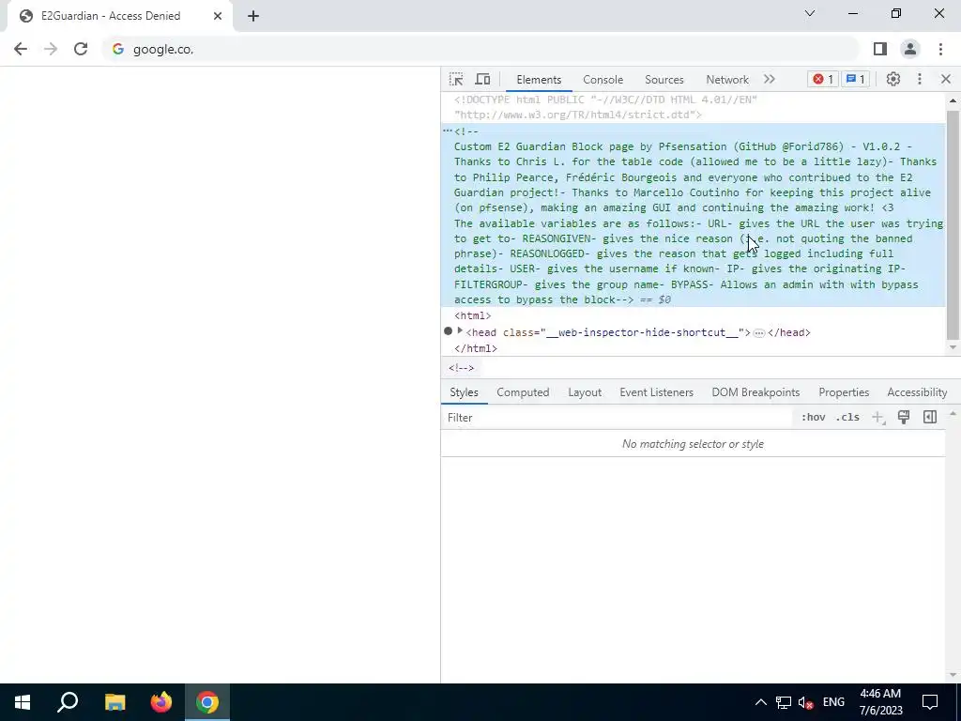
Task: Open the Sources tab
Action: 664,80
